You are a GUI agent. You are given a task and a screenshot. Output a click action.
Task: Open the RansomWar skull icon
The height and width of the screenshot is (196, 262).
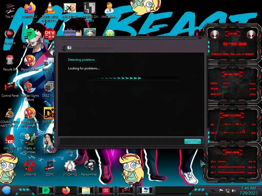tap(90, 168)
